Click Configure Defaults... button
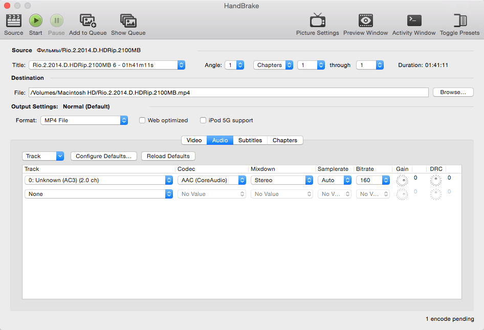The width and height of the screenshot is (484, 330). pos(104,156)
